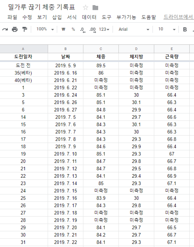Select weight cell 85 on 2019. 7. 14
The image size is (194, 247).
tap(101, 183)
